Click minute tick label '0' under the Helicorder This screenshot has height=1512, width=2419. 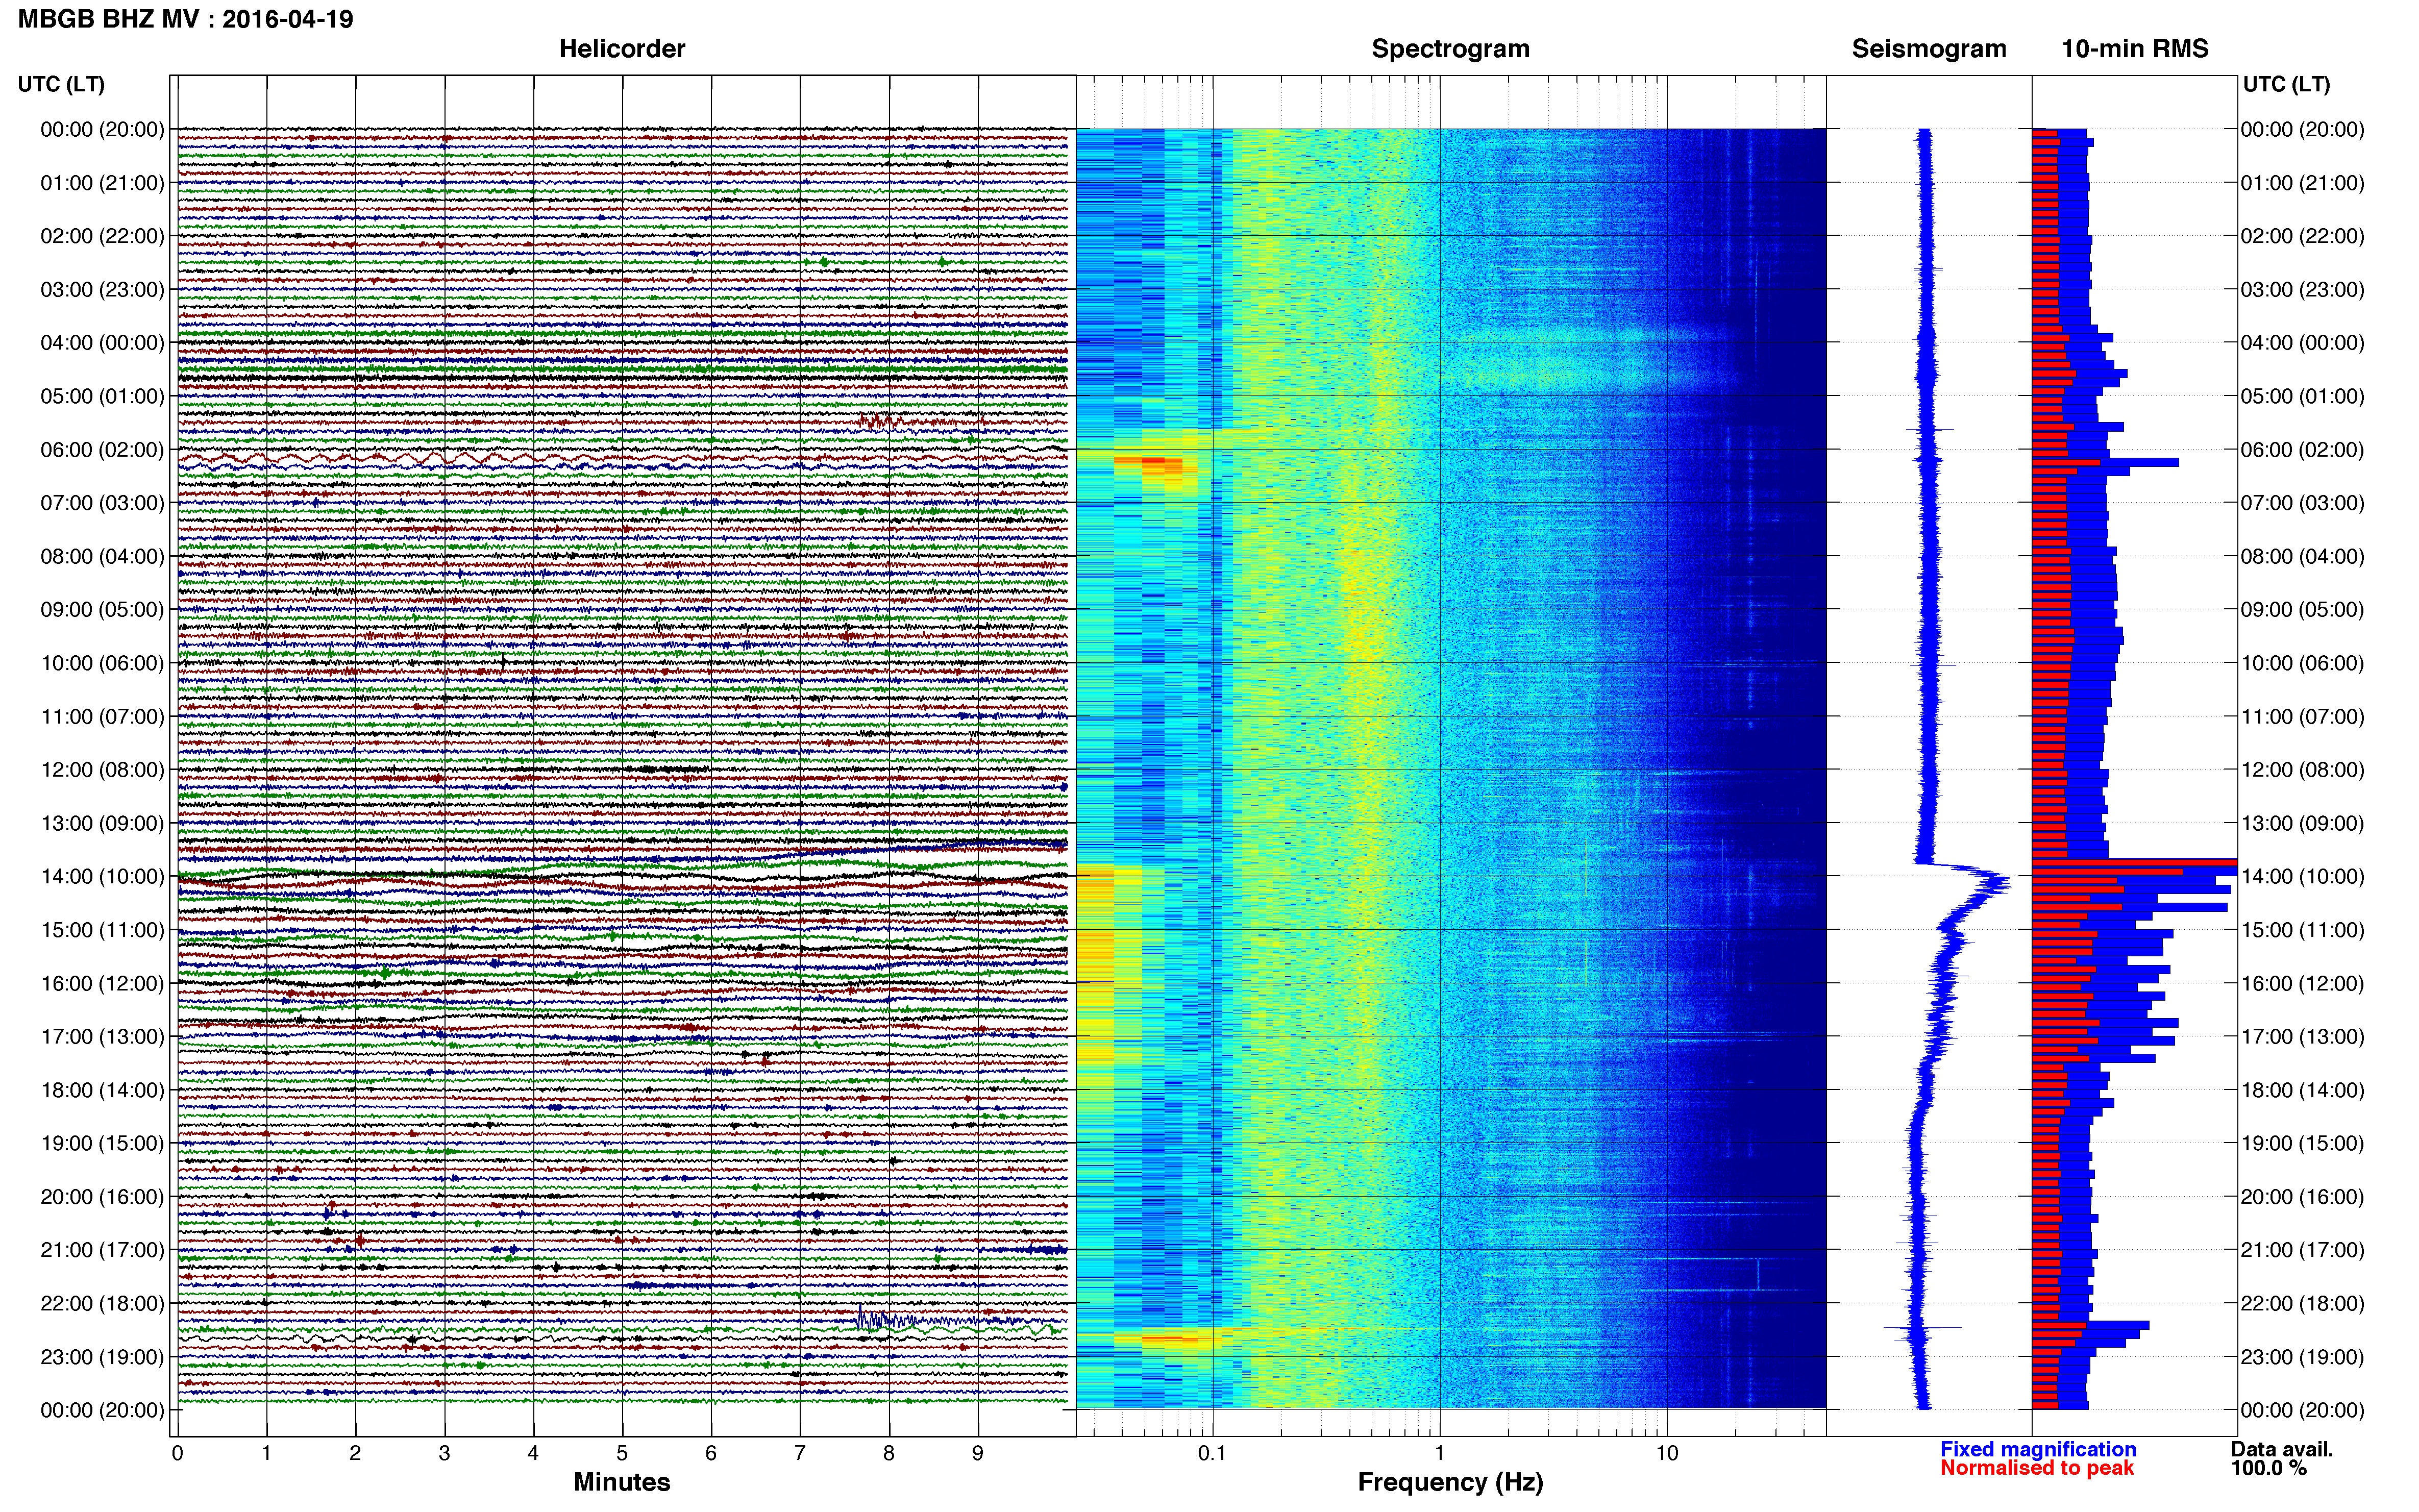coord(177,1453)
